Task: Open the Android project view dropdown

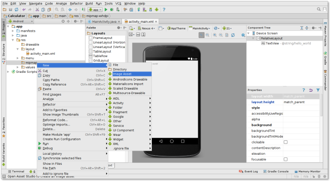Action: (21, 21)
